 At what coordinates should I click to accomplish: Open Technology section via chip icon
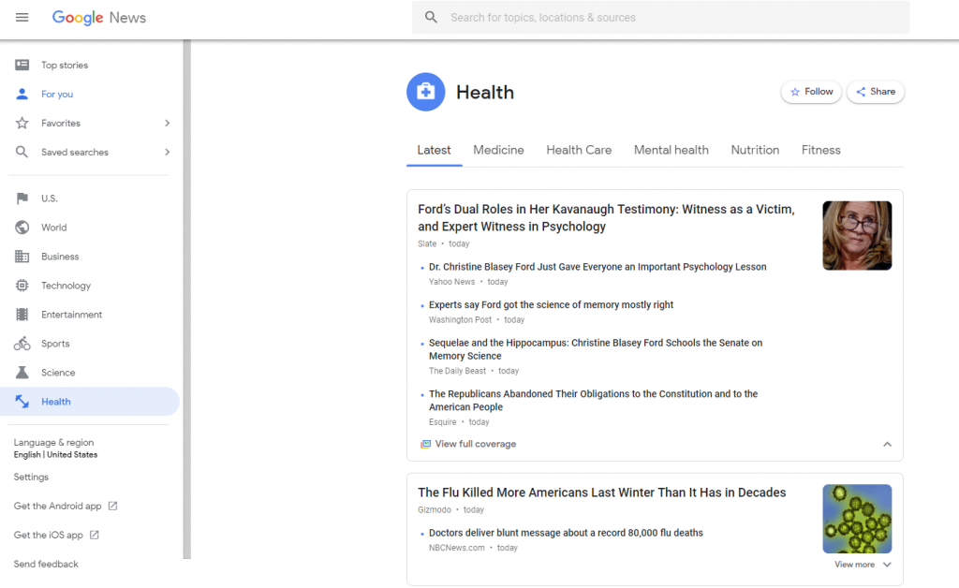22,286
